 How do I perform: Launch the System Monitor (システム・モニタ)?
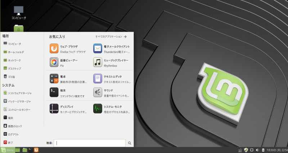112,109
